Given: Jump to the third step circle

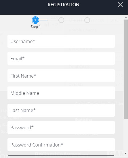Looking at the screenshot, I should click(87, 20).
